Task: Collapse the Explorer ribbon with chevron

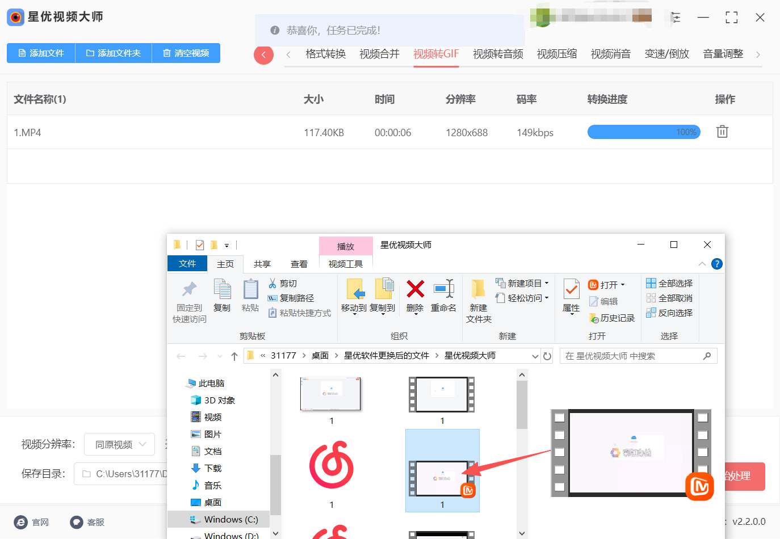Action: click(702, 264)
